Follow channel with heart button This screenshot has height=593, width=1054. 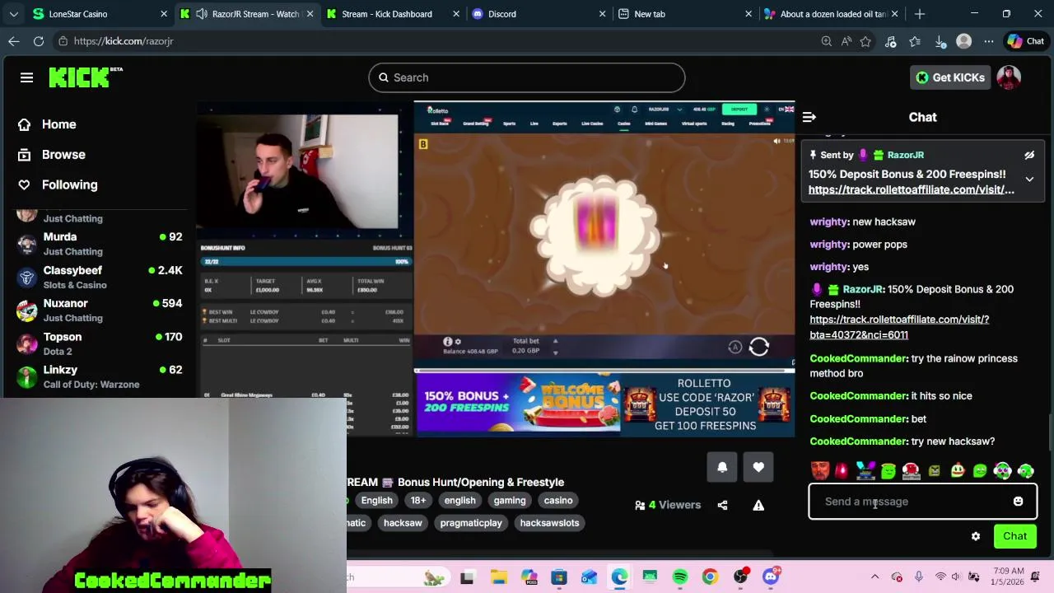point(758,467)
